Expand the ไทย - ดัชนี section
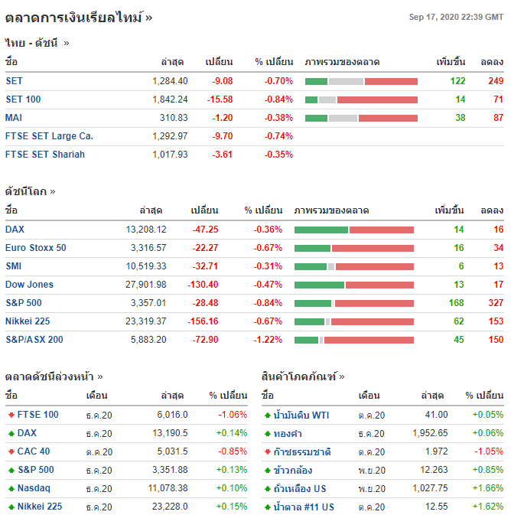The width and height of the screenshot is (511, 528). [x=37, y=43]
